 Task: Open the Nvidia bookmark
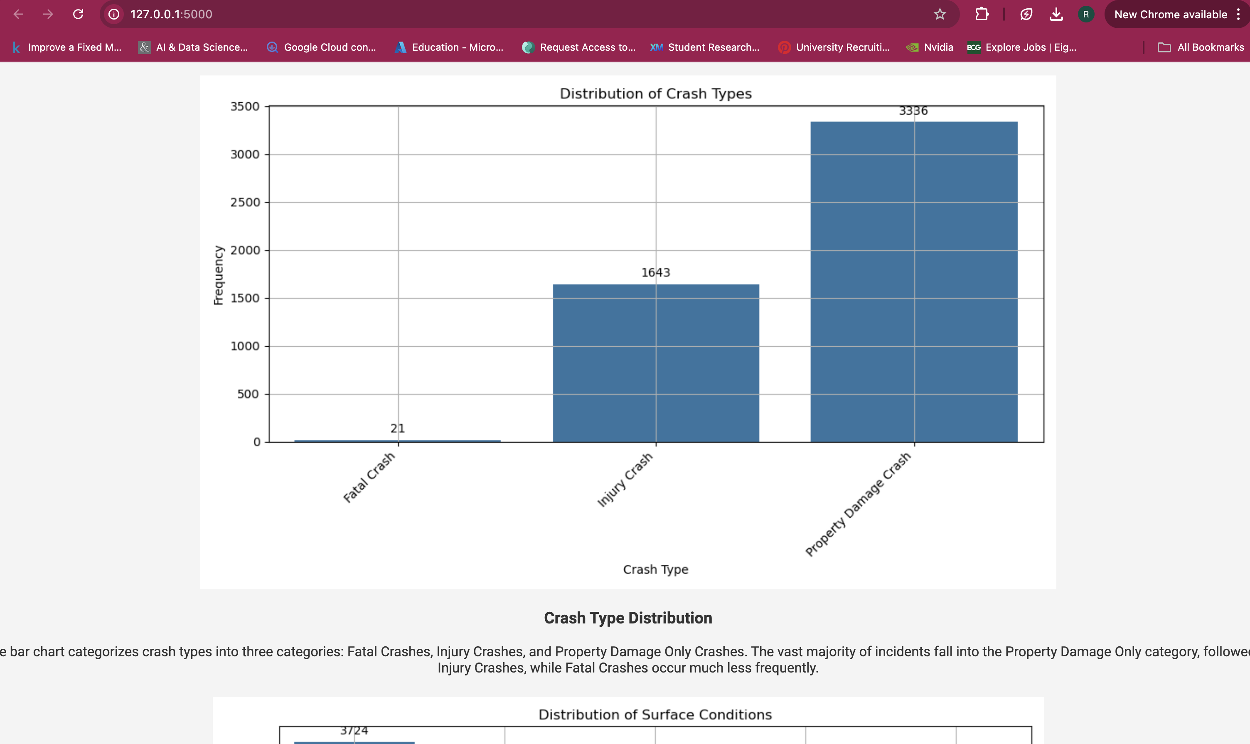(930, 47)
